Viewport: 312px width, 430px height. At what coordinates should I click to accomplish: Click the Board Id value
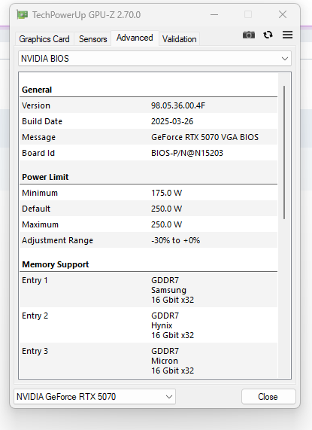[x=187, y=153]
